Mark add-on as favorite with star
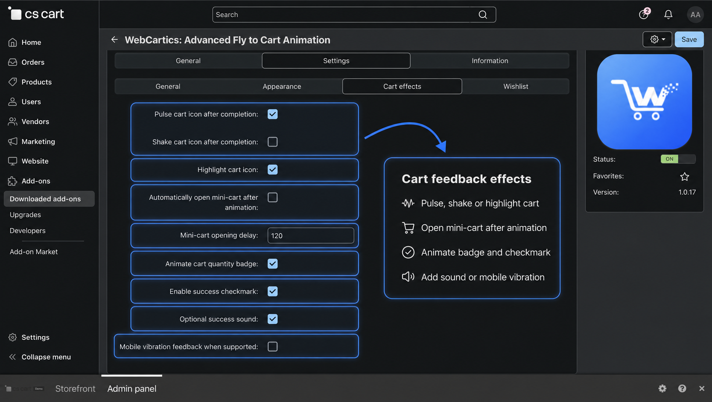 point(685,176)
